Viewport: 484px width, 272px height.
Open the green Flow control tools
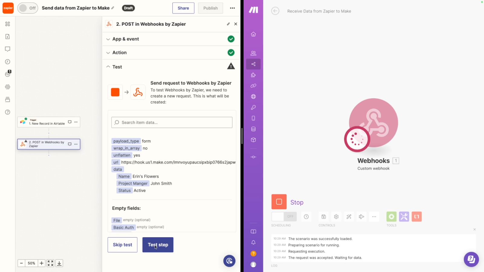[391, 217]
